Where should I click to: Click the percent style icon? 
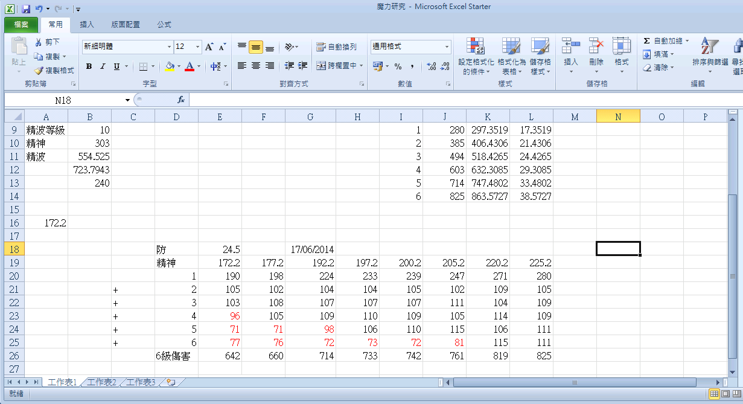point(398,66)
